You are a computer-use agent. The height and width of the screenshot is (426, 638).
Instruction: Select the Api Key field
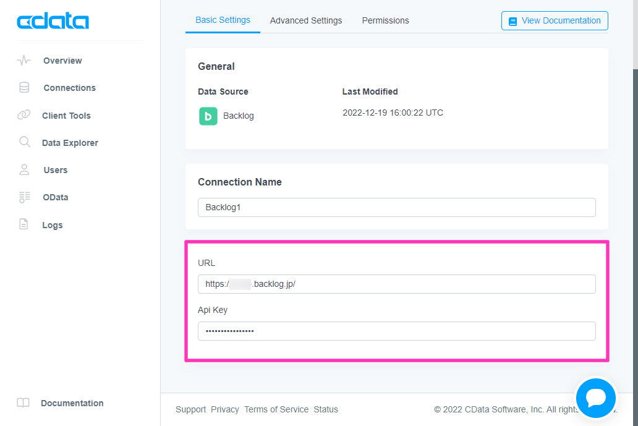[x=396, y=331]
